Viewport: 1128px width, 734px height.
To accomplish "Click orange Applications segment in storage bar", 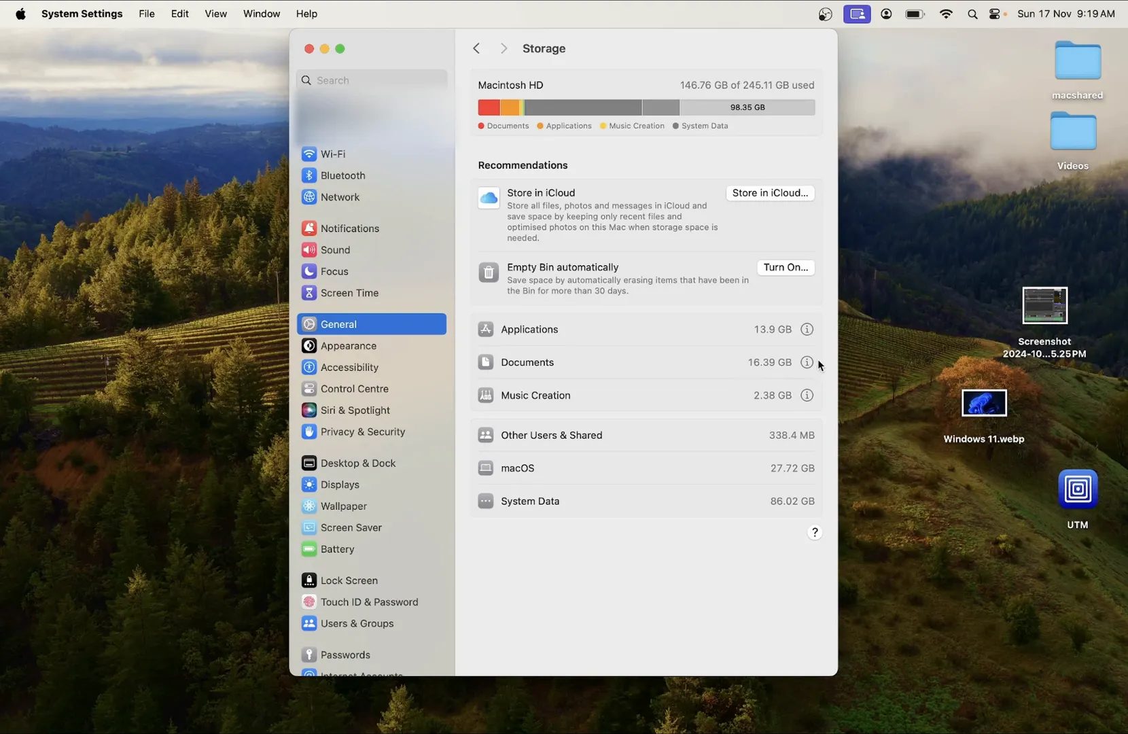I will 510,107.
